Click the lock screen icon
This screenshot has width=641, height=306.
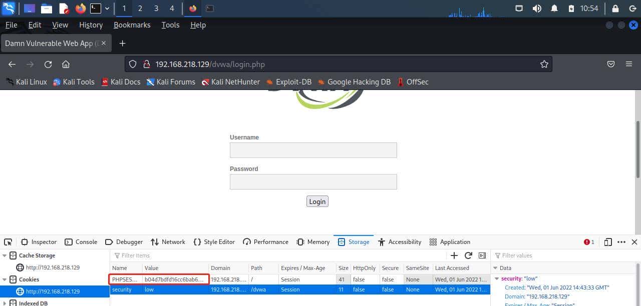615,8
